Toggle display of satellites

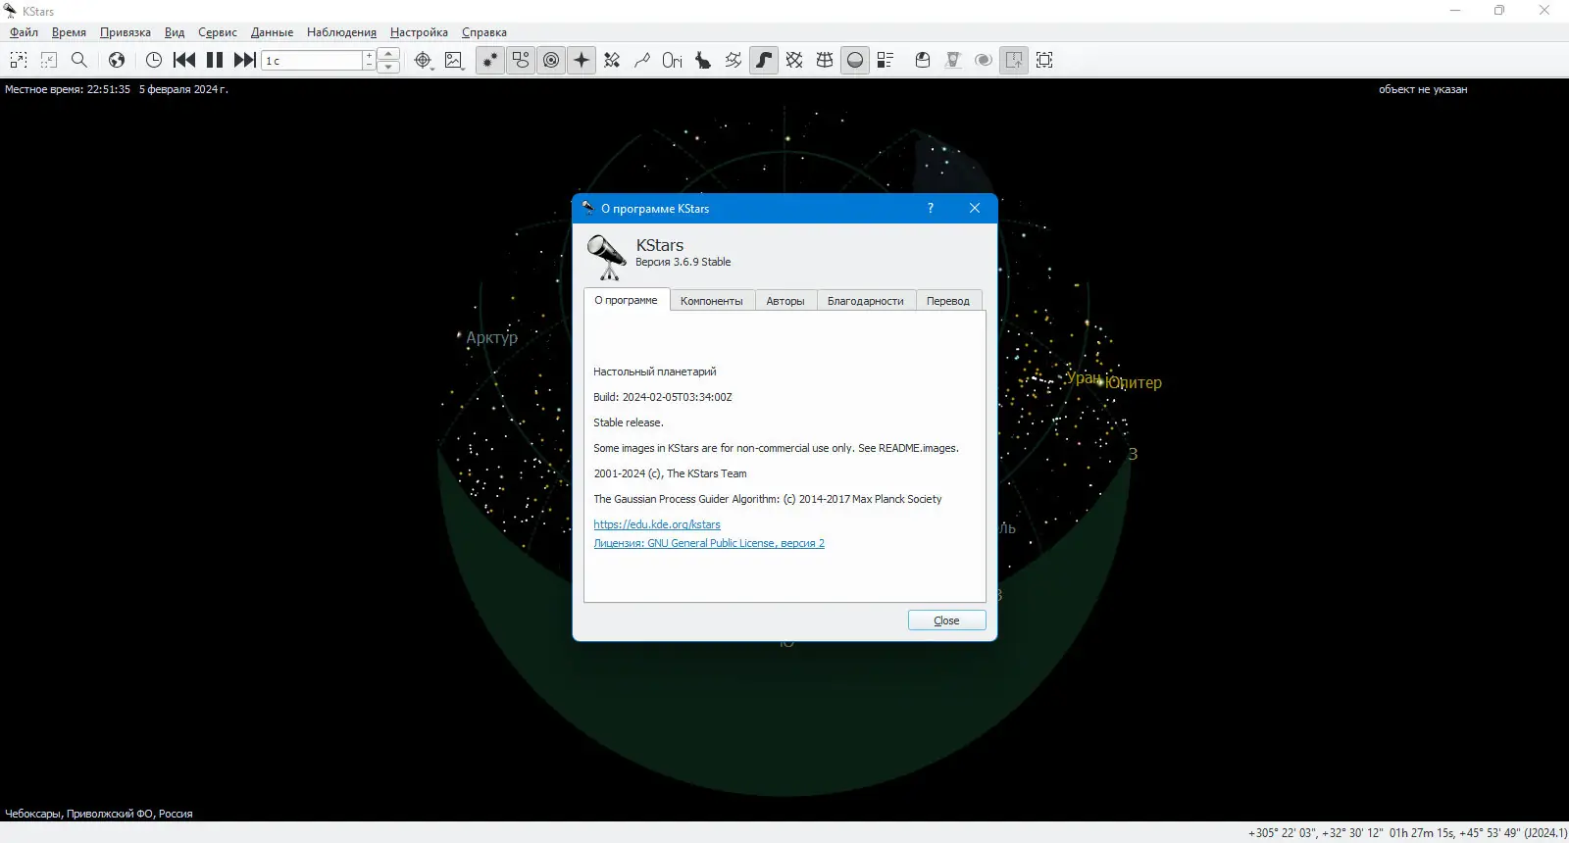pyautogui.click(x=612, y=60)
